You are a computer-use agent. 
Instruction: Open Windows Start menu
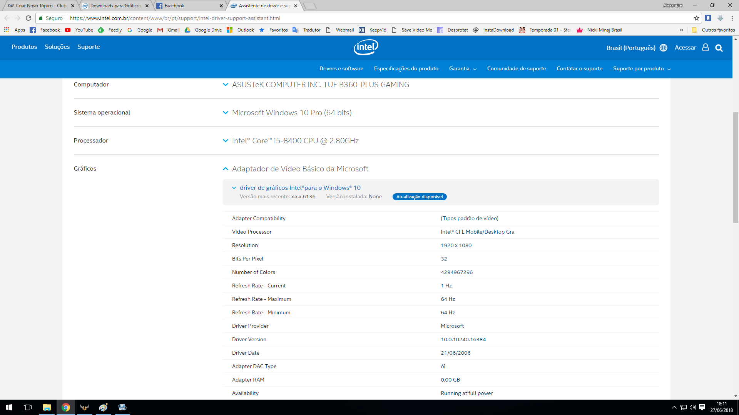click(9, 407)
